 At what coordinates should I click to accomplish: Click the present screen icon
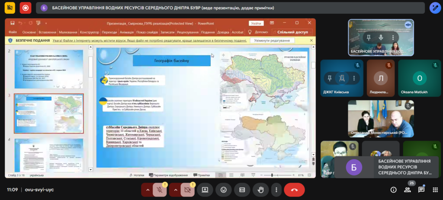pos(205,190)
